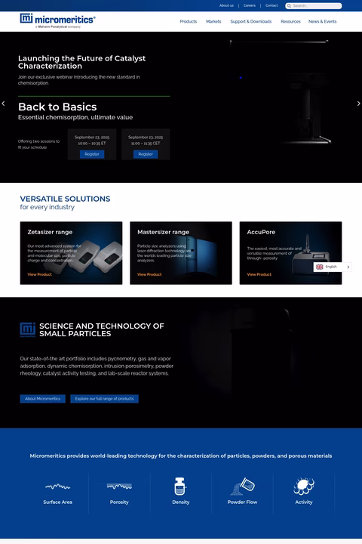The image size is (362, 544).
Task: Open the Careers link
Action: tap(250, 5)
